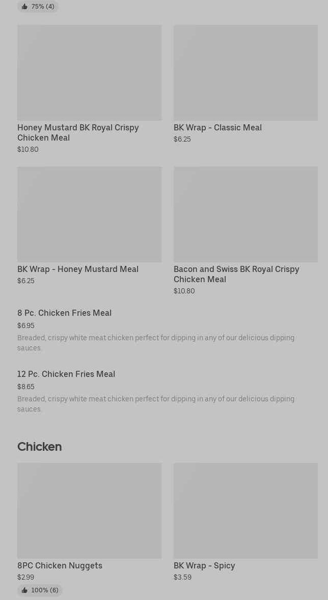Screen dimensions: 328x600
Task: Click the 8PC Chicken Nuggets title
Action: (60, 565)
